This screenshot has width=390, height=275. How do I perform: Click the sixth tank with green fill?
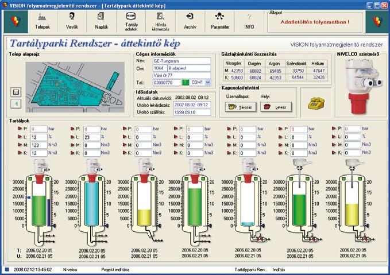coord(300,204)
